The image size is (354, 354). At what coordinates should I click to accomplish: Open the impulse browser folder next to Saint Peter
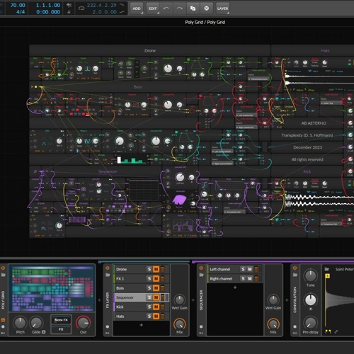[327, 269]
